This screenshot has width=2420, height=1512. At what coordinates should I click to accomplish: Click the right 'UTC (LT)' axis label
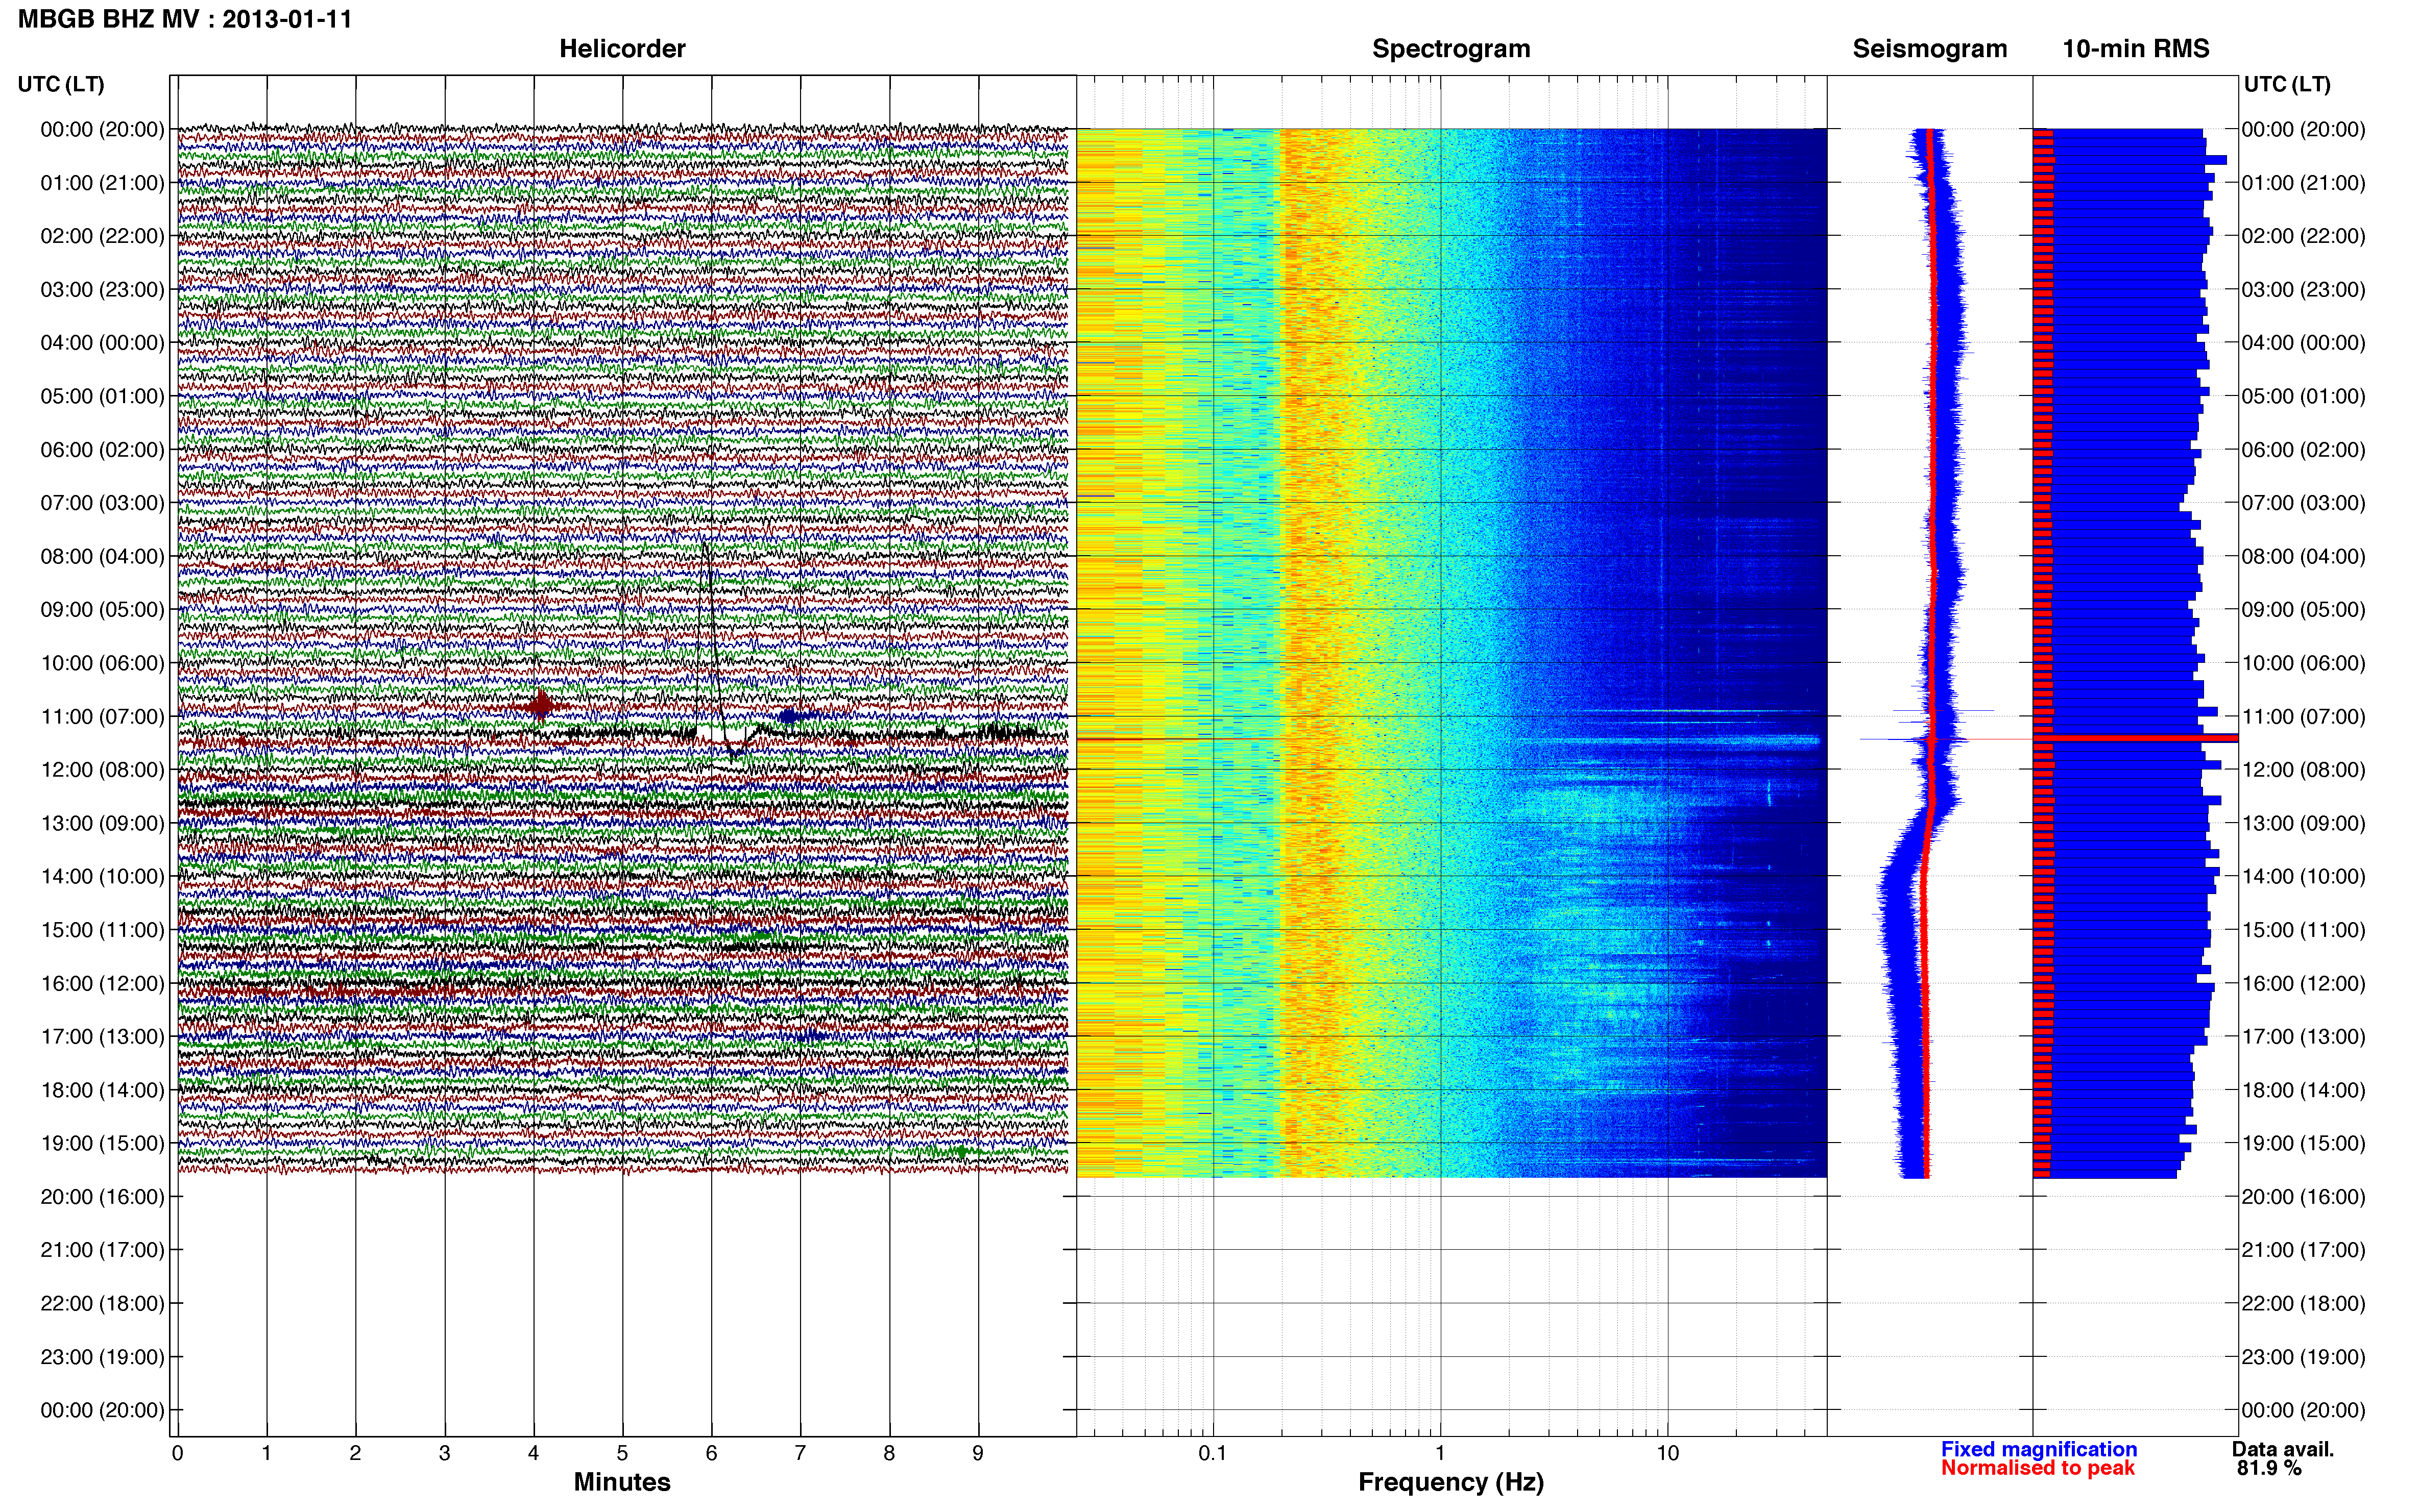2287,84
